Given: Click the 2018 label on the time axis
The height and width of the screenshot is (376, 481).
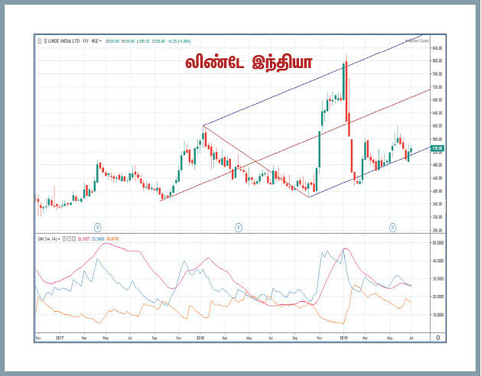Looking at the screenshot, I should tap(200, 338).
